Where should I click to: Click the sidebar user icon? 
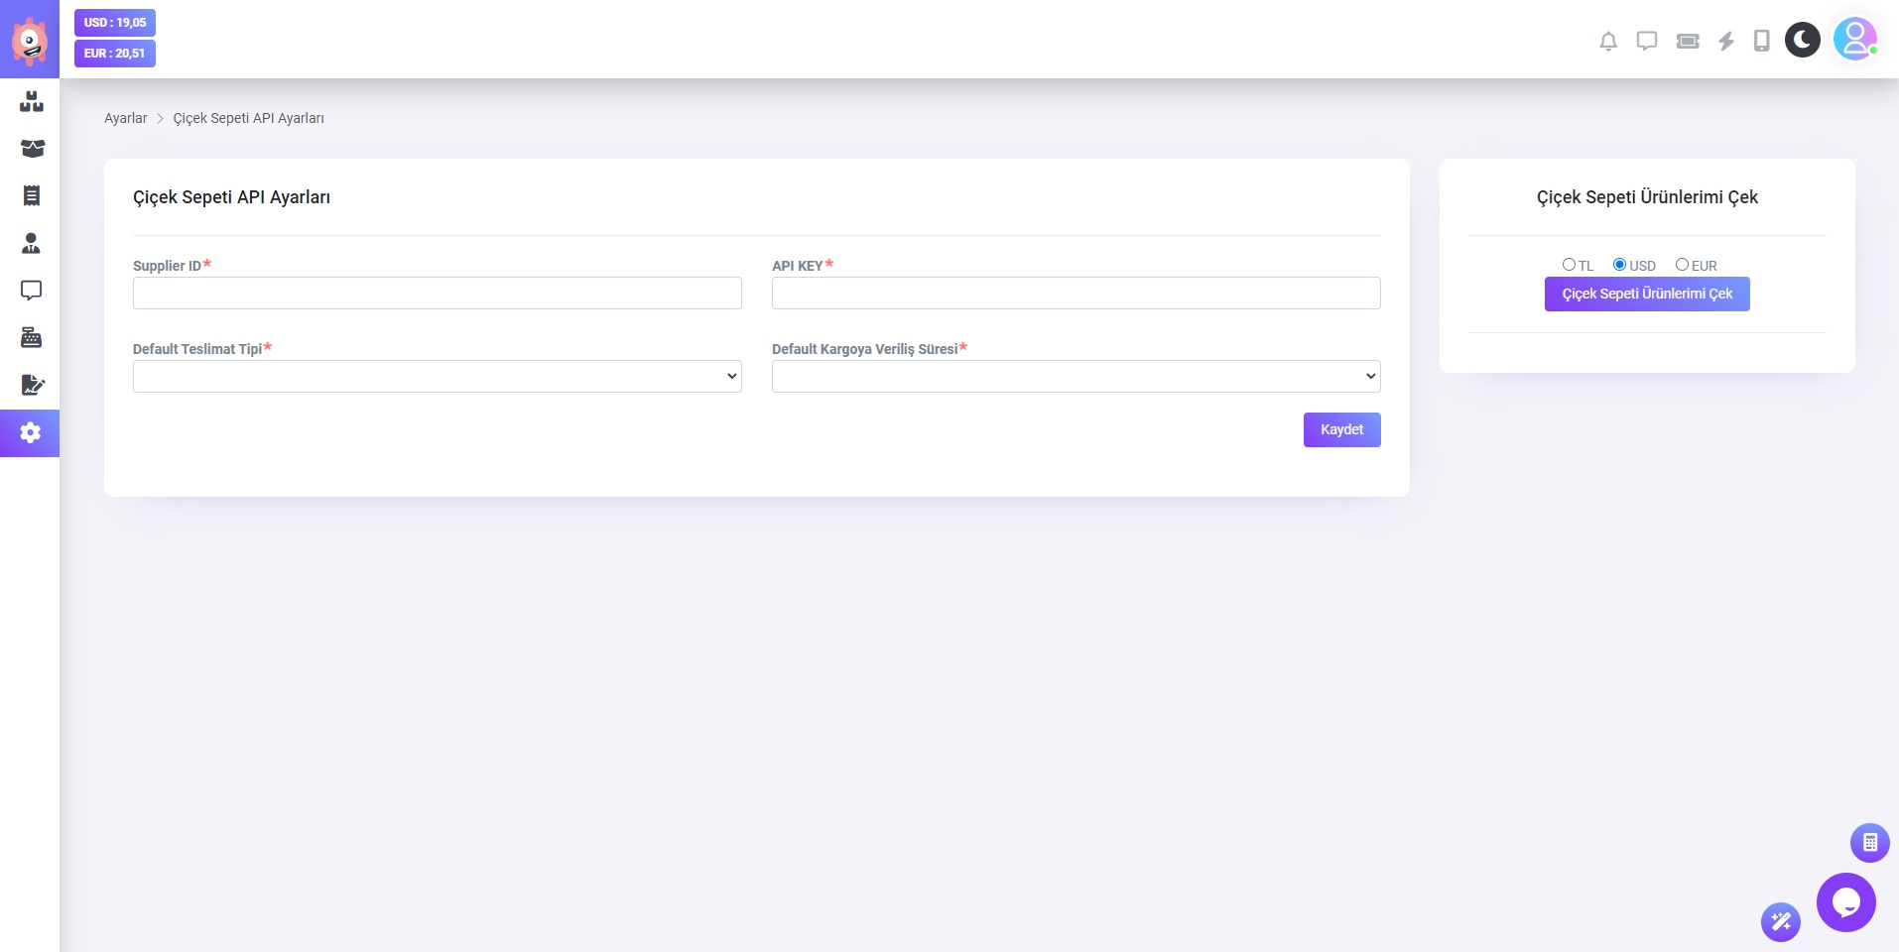tap(31, 243)
